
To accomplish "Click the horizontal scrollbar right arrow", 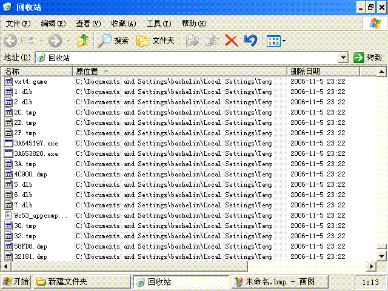I will point(372,267).
